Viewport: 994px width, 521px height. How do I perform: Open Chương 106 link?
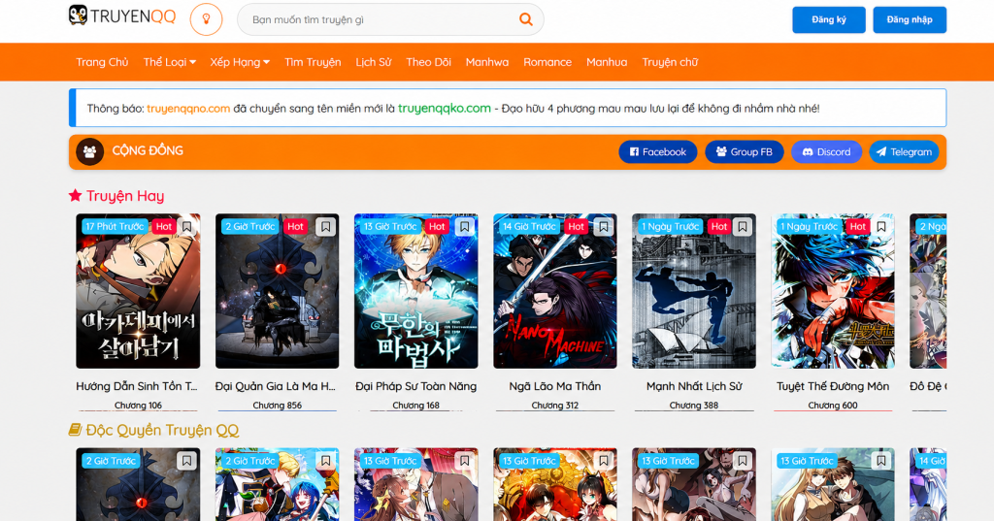coord(138,405)
